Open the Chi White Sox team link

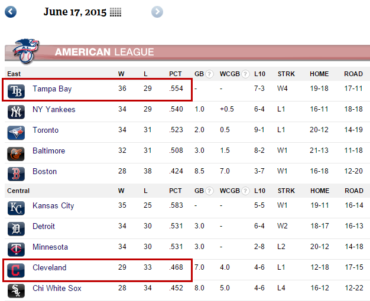click(57, 288)
